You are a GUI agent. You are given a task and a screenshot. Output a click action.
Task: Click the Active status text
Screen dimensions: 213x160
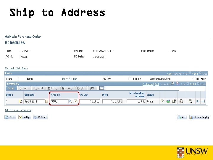tap(150, 101)
